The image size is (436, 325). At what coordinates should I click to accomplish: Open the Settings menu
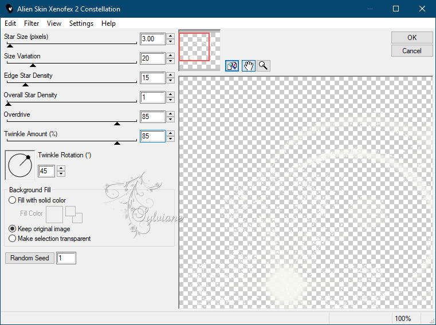pyautogui.click(x=81, y=23)
